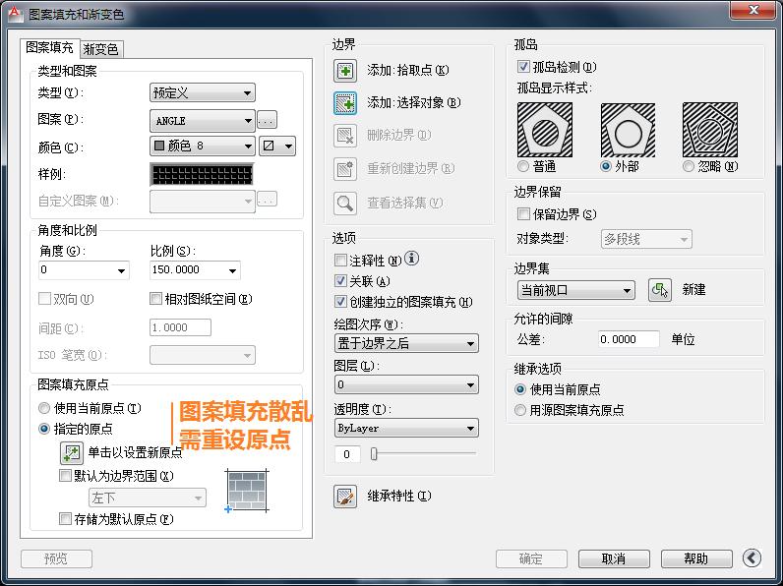The height and width of the screenshot is (586, 783).
Task: Open the 角度 dropdown
Action: point(84,270)
